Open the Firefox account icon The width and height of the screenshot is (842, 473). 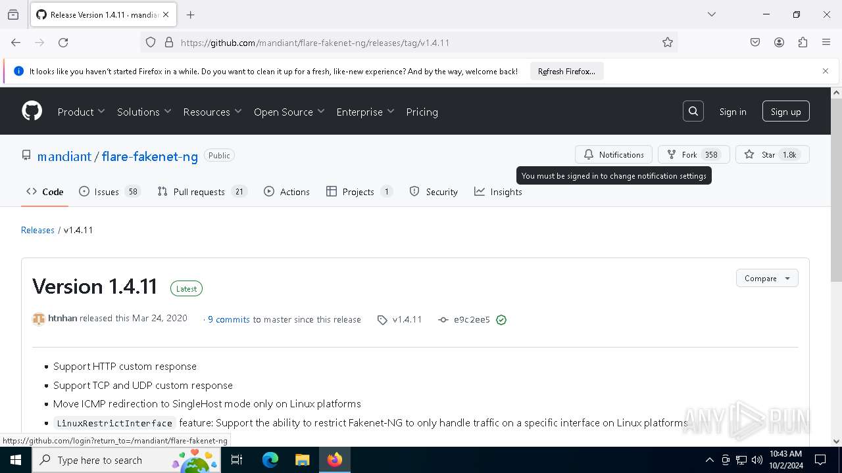tap(779, 43)
